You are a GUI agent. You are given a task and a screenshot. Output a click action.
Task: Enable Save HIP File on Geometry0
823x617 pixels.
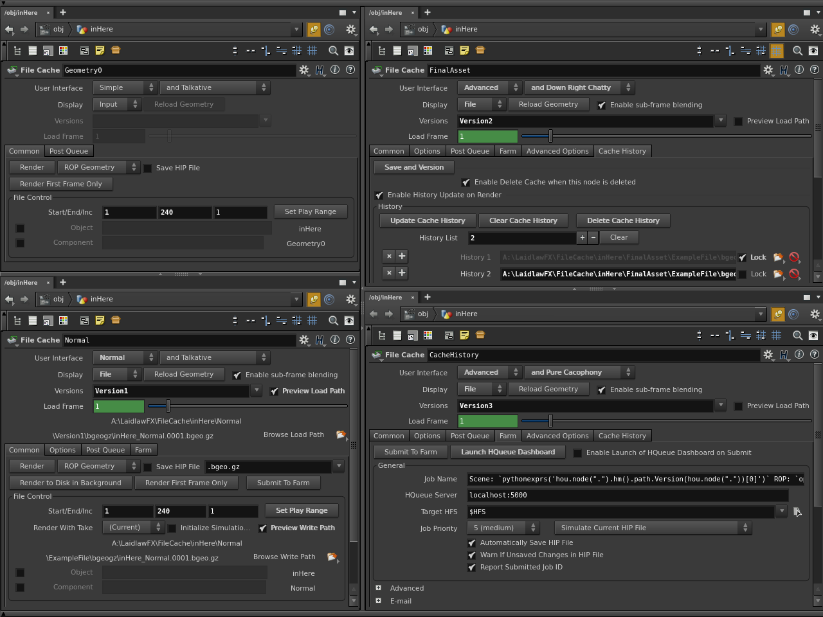pos(147,168)
